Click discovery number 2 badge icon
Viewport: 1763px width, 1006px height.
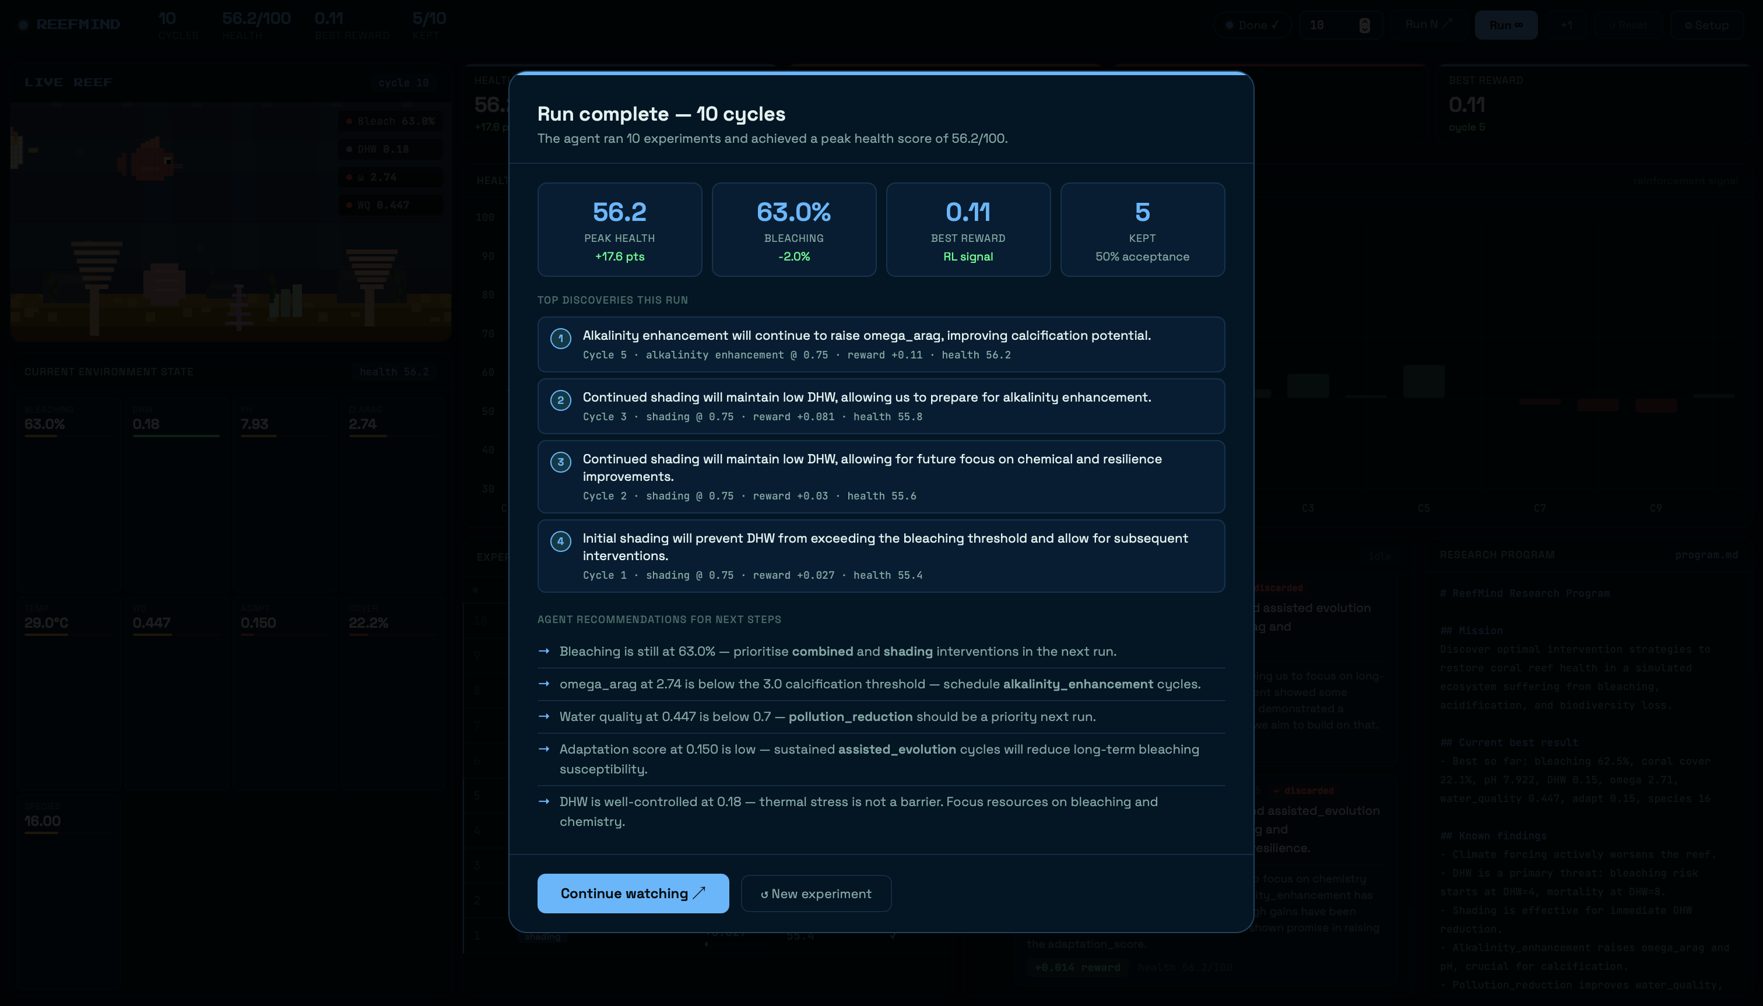click(x=560, y=400)
